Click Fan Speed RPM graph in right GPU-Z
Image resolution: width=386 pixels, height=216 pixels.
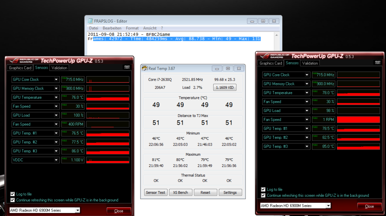coord(358,119)
